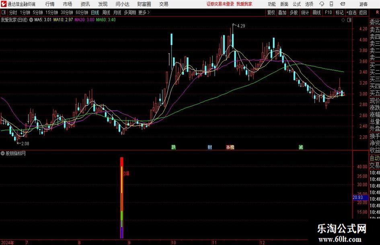Click the 返回 back button

click(x=363, y=12)
